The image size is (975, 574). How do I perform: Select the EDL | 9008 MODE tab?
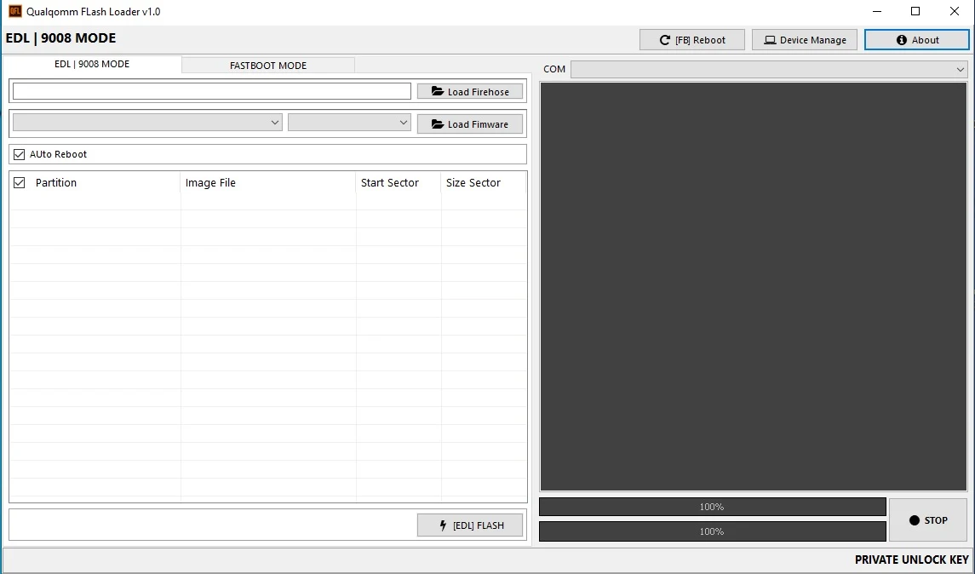point(92,64)
